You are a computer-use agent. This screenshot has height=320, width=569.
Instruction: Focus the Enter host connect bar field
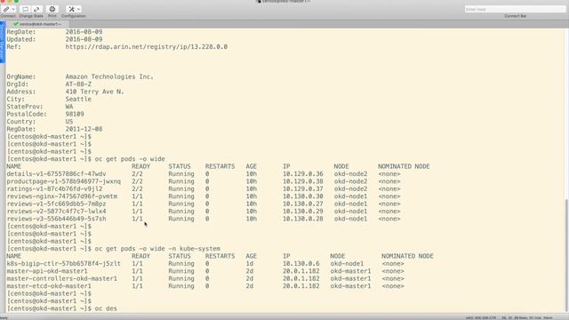515,9
